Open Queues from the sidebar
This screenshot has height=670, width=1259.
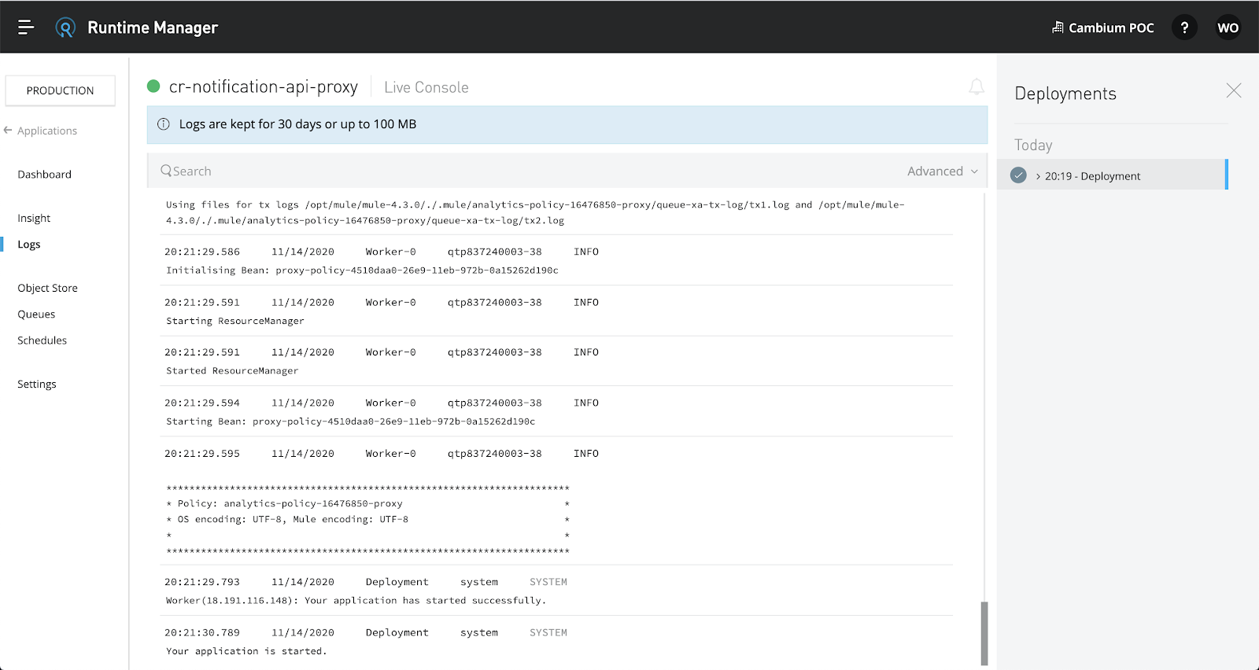coord(37,314)
